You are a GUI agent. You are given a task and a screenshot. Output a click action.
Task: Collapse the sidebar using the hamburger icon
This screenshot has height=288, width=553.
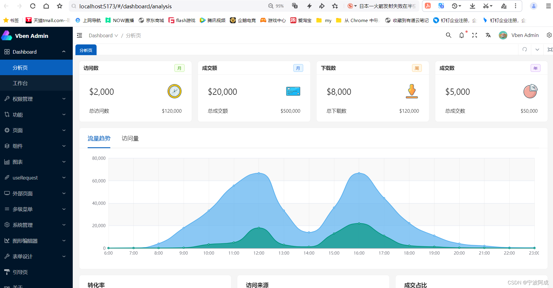[79, 35]
